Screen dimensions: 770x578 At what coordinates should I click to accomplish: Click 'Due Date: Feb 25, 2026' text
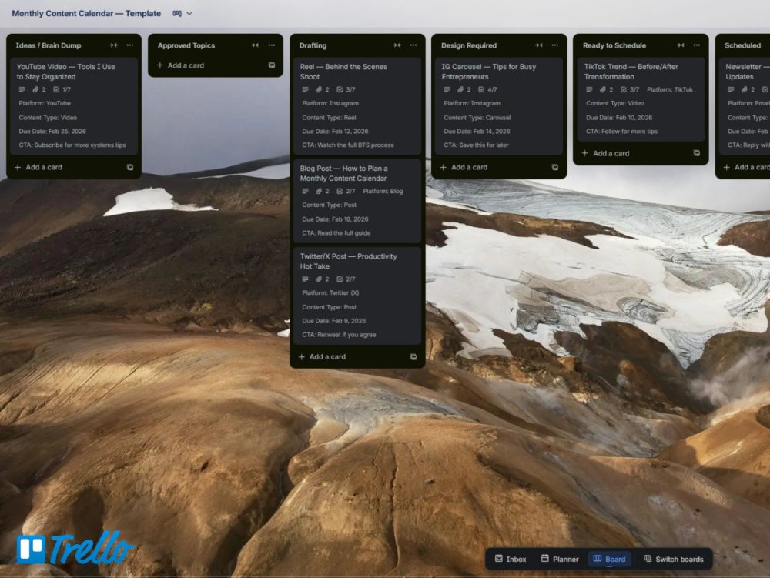[x=52, y=131]
